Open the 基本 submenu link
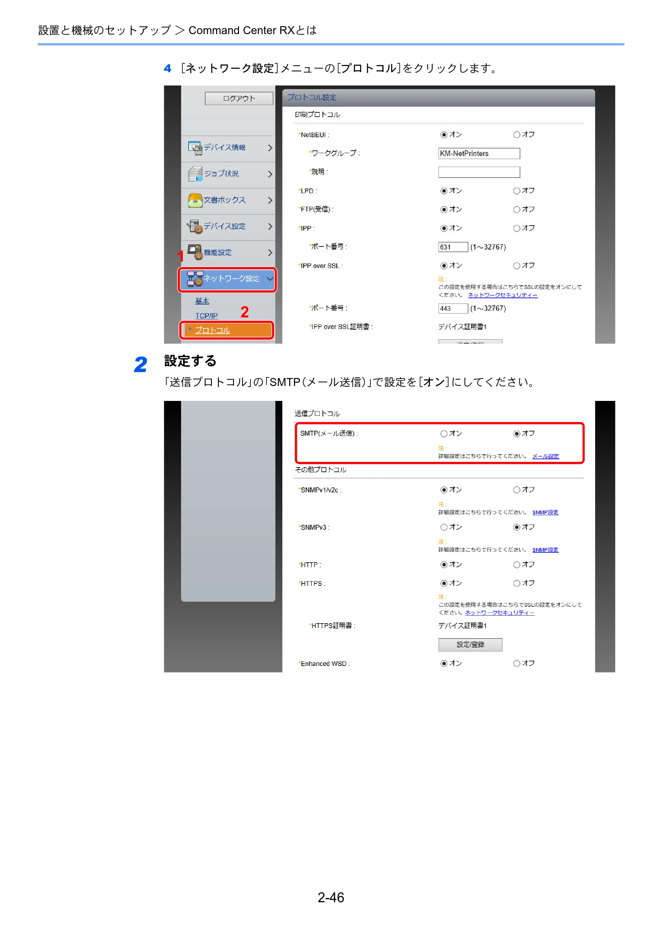The height and width of the screenshot is (938, 662). point(202,301)
